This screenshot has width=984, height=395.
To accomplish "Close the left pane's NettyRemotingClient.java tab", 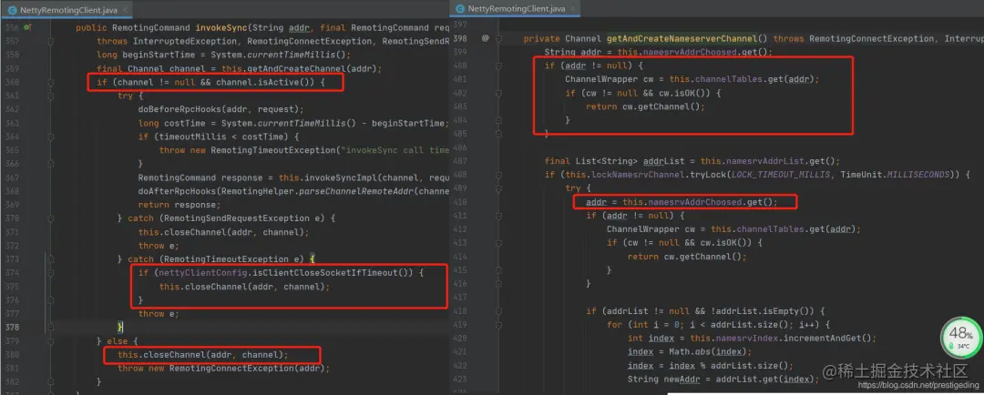I will [x=126, y=10].
